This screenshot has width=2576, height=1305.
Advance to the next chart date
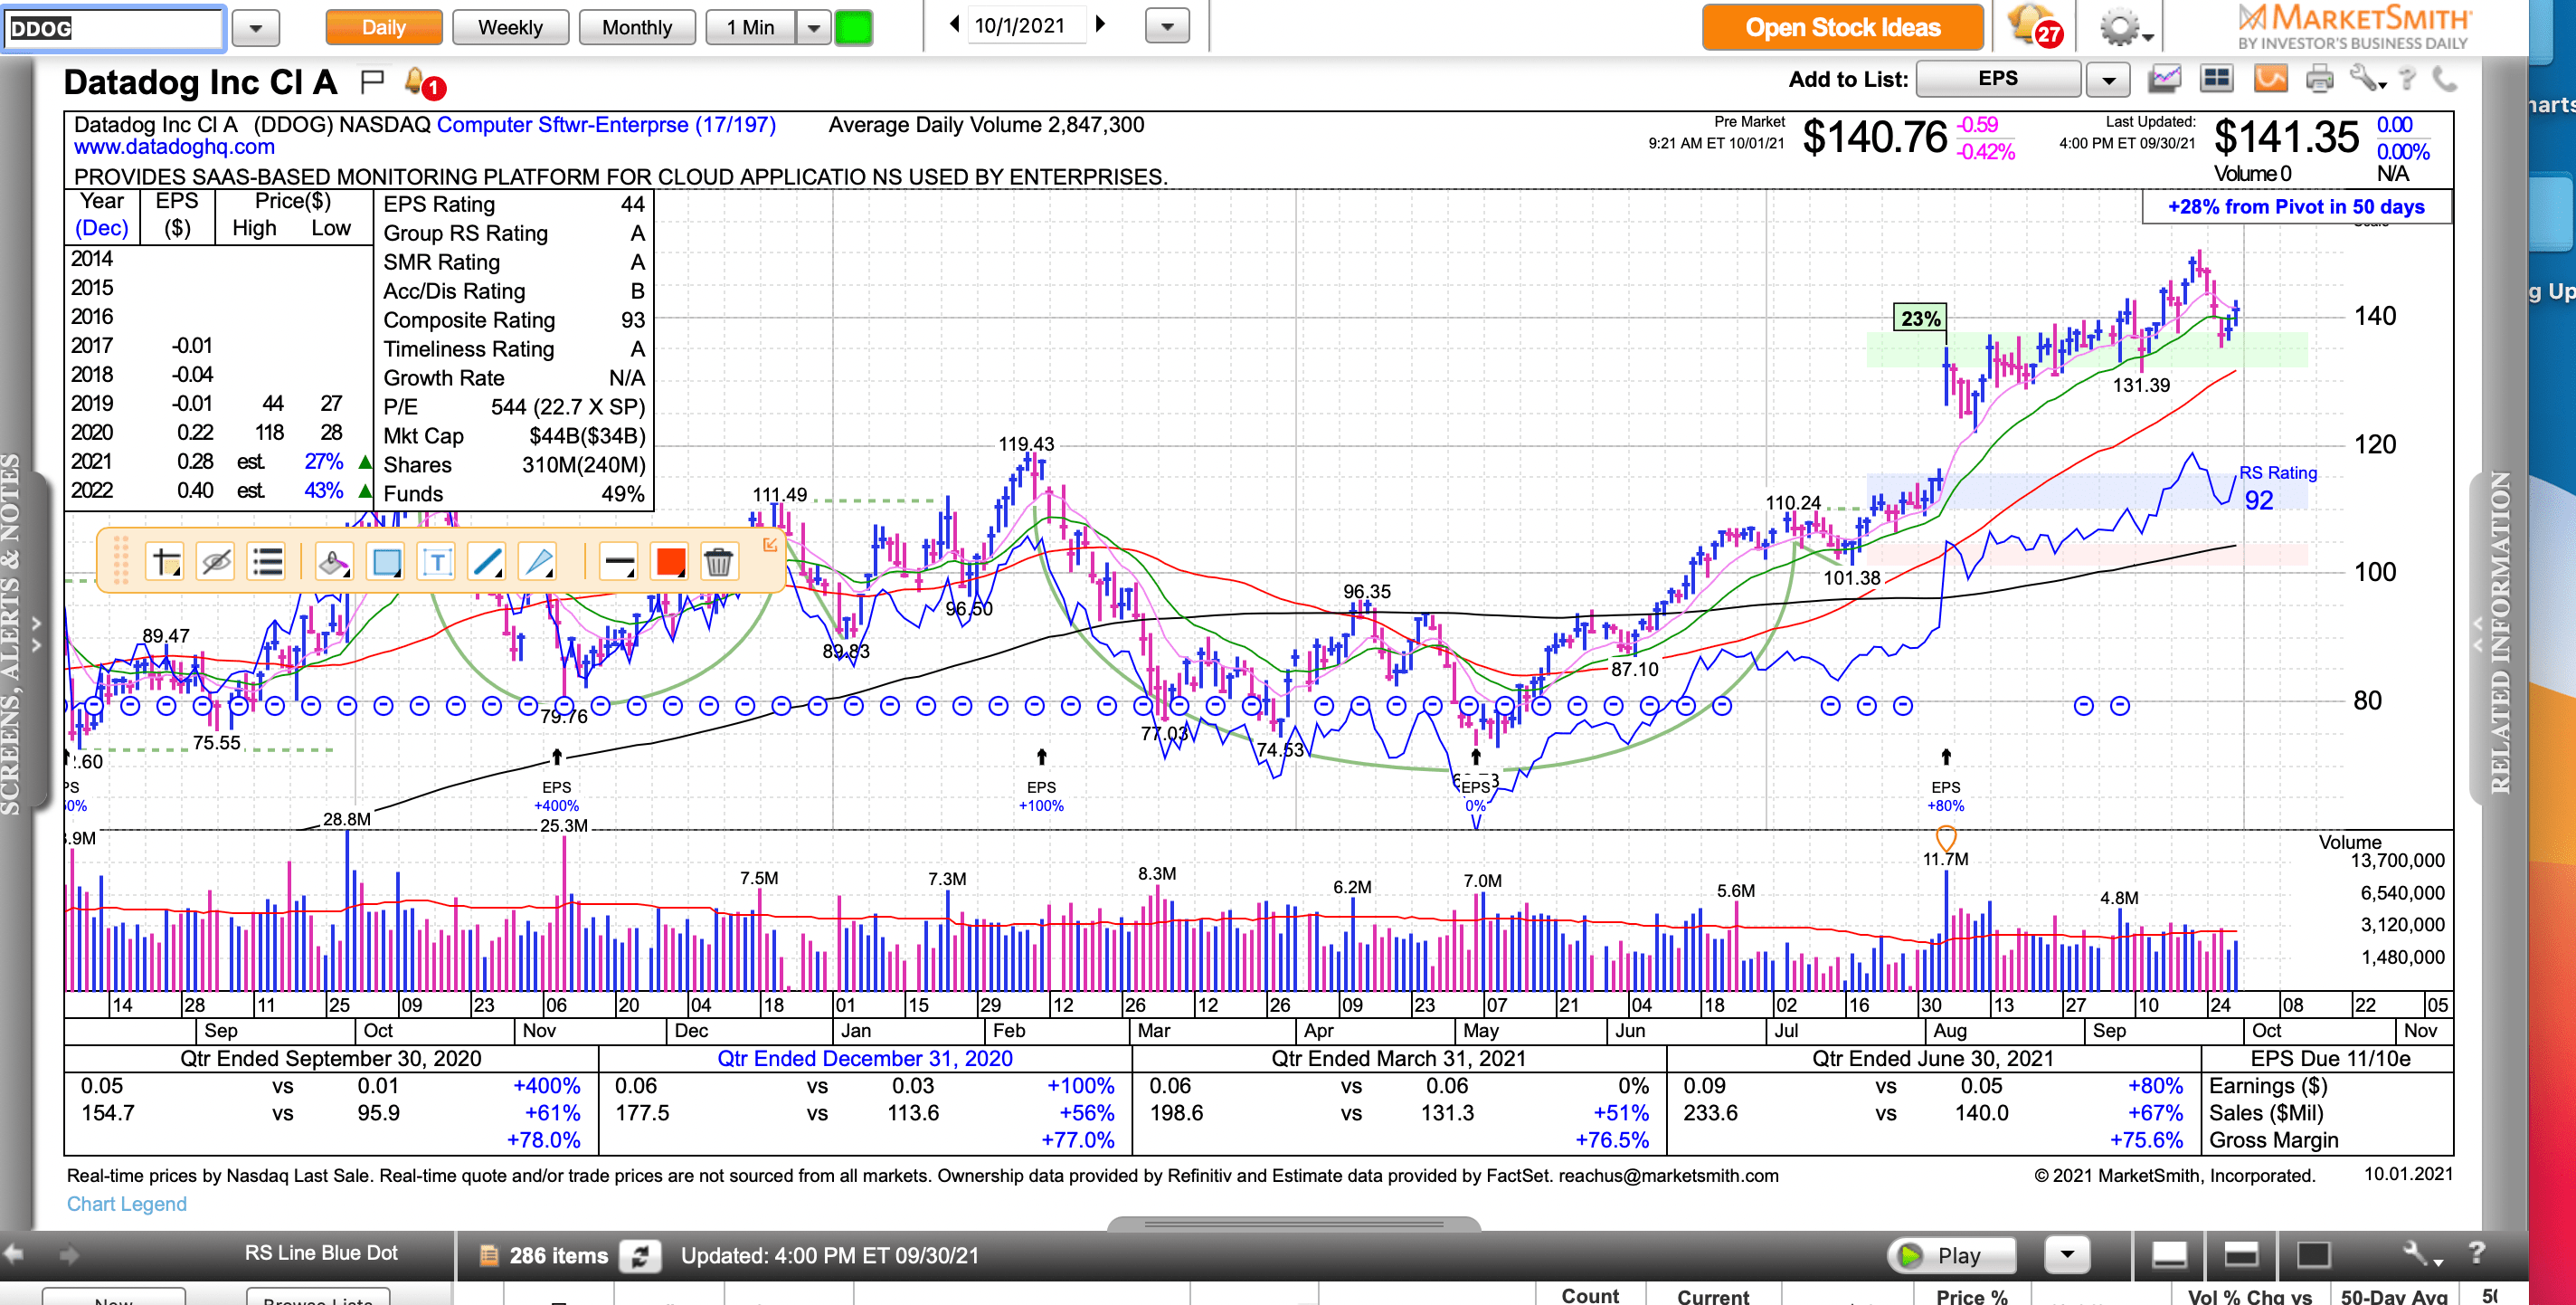[1101, 24]
